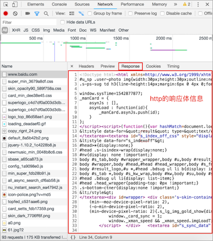The height and width of the screenshot is (241, 213).
Task: Toggle the capture screenshots camera icon
Action: 28,13
